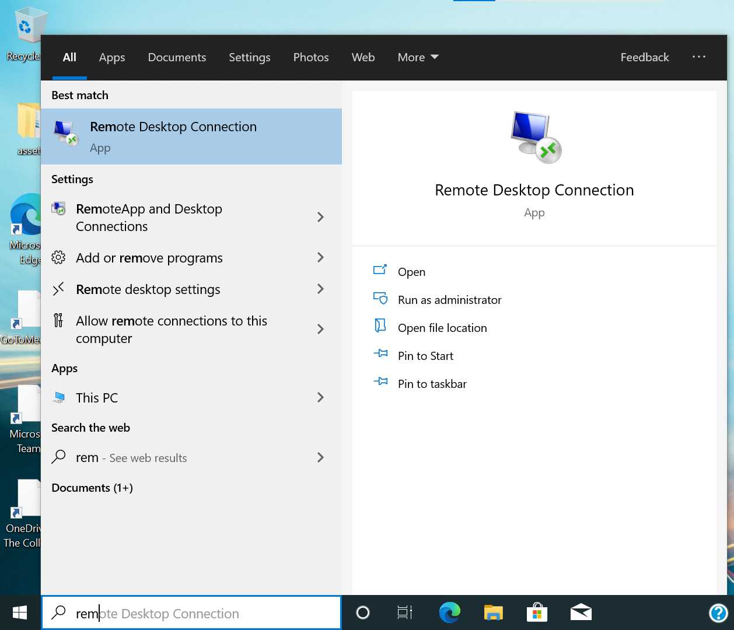Click the blue help question mark icon
Screen dimensions: 734x630
point(718,613)
